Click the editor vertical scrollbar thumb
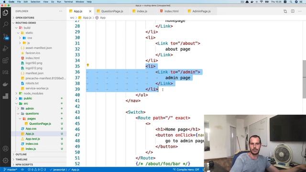This screenshot has width=306, height=172. (304, 79)
